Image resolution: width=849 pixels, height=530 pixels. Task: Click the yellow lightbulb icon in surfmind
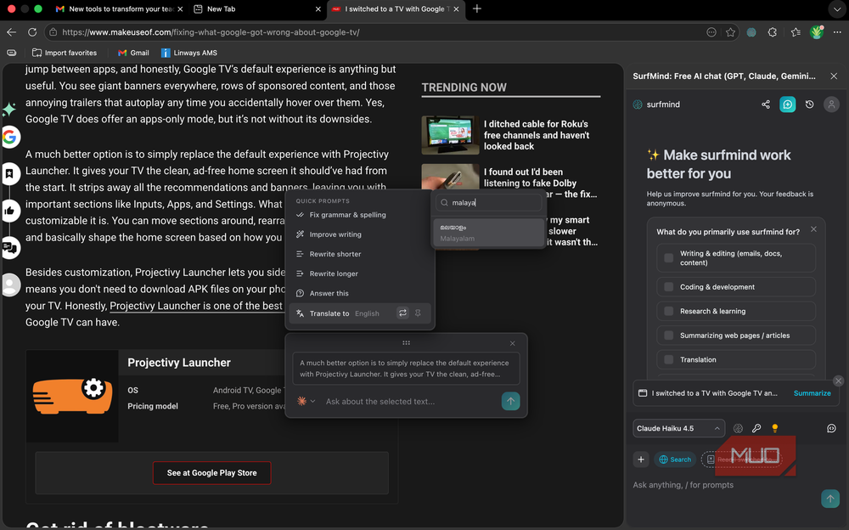775,428
